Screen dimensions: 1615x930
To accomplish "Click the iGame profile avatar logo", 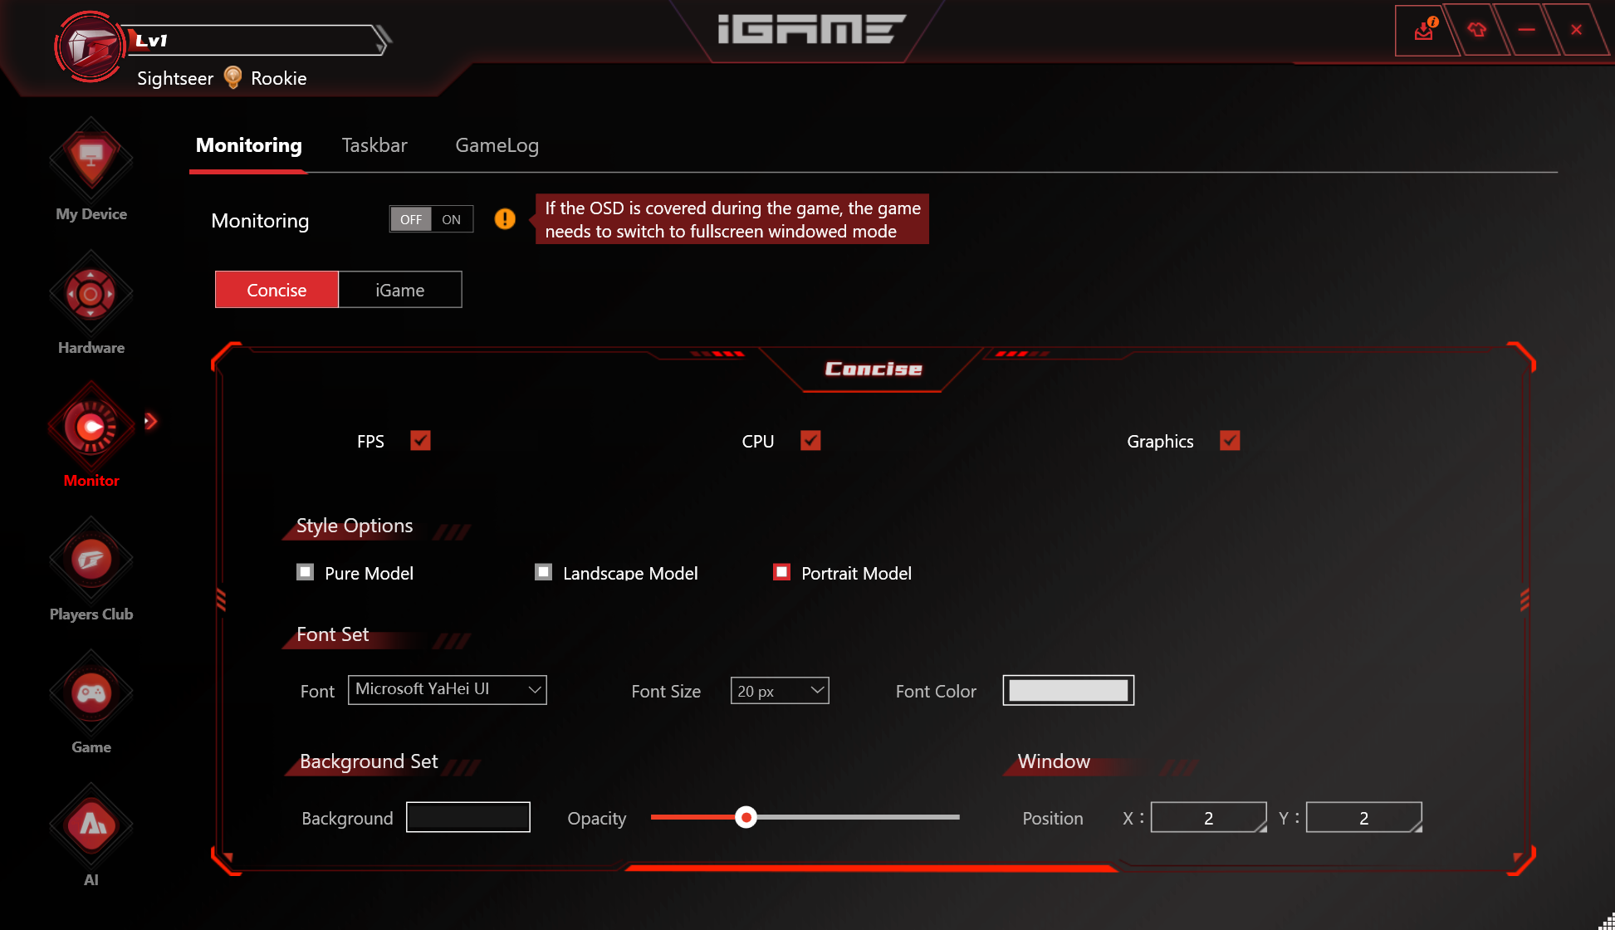I will [x=90, y=46].
